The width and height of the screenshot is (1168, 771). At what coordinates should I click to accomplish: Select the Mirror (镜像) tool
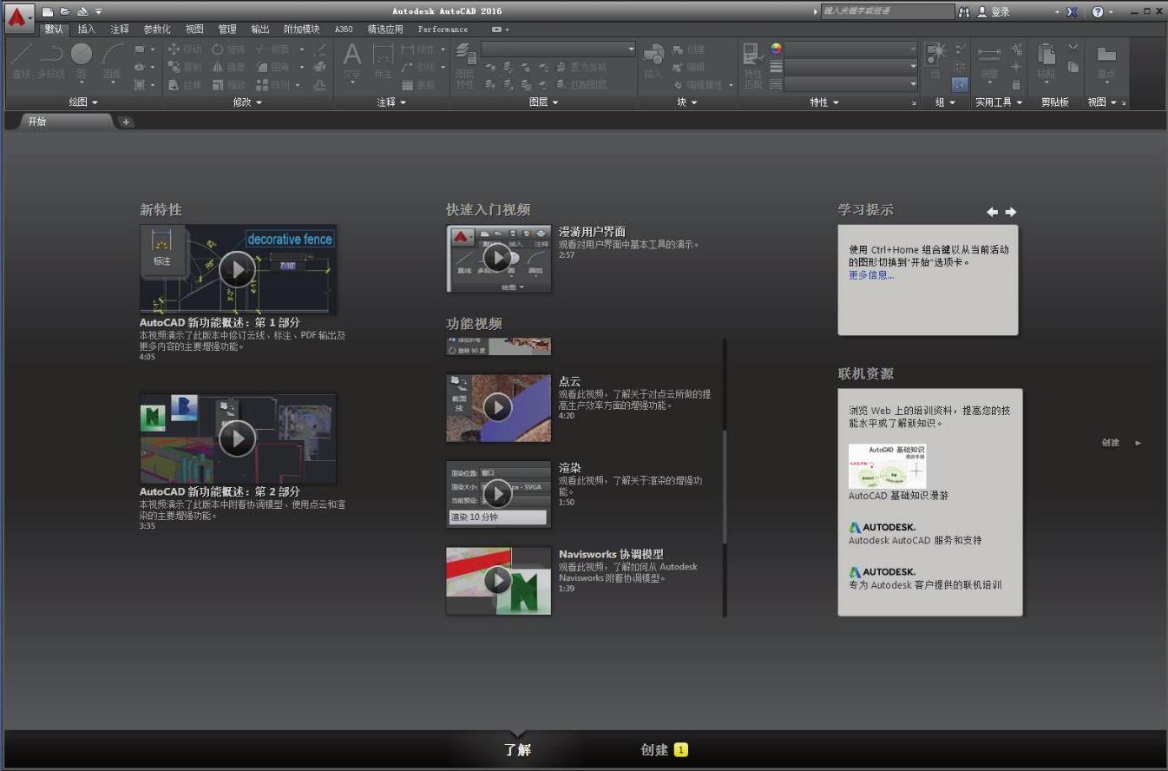coord(228,67)
